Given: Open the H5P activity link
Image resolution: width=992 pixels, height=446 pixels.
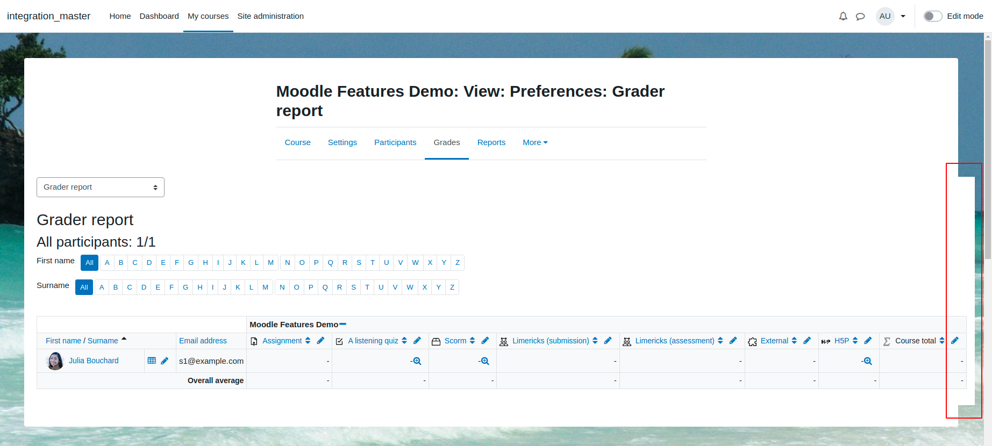Looking at the screenshot, I should tap(841, 341).
